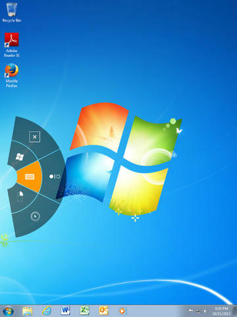237x317 pixels.
Task: Select the Windows logo segment in radial menu
Action: coord(20,157)
